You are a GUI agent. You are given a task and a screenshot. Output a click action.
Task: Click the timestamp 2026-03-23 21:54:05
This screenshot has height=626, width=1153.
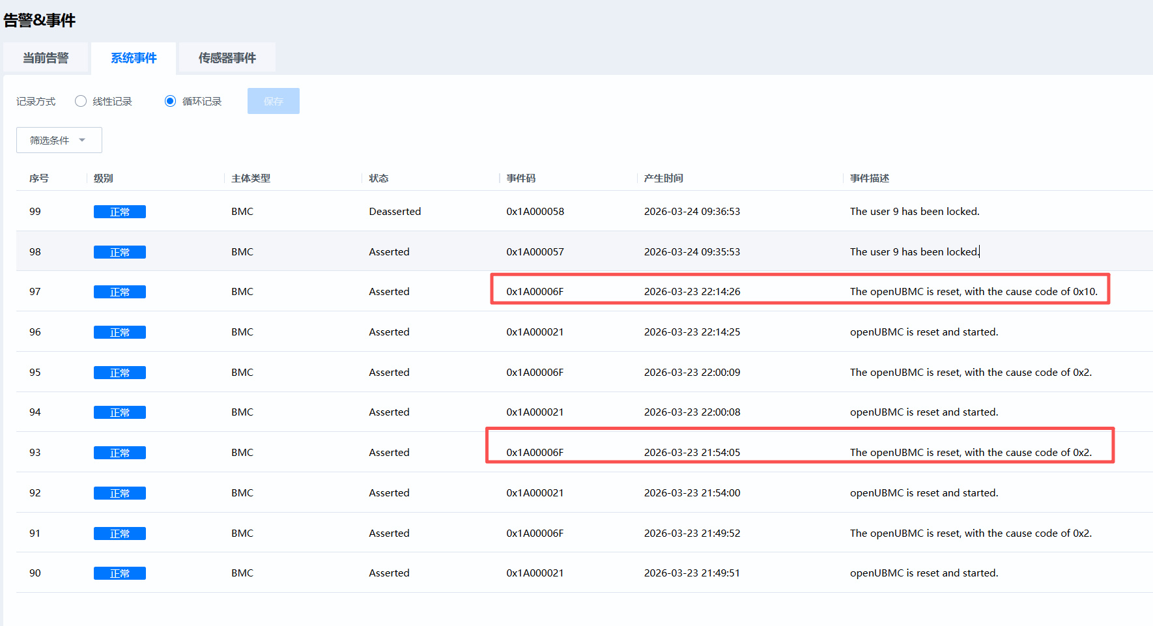692,453
